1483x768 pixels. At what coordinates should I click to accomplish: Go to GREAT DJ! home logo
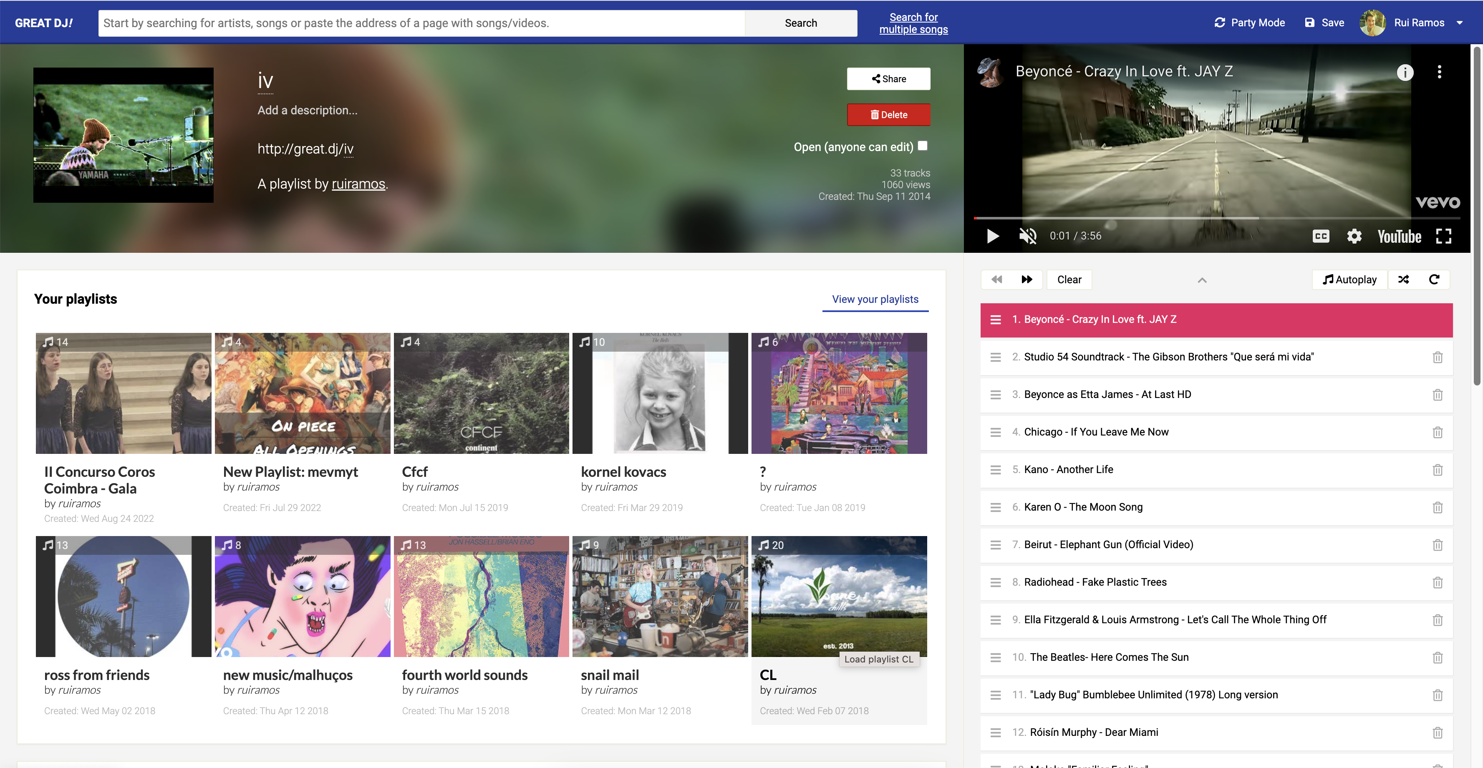[x=44, y=23]
